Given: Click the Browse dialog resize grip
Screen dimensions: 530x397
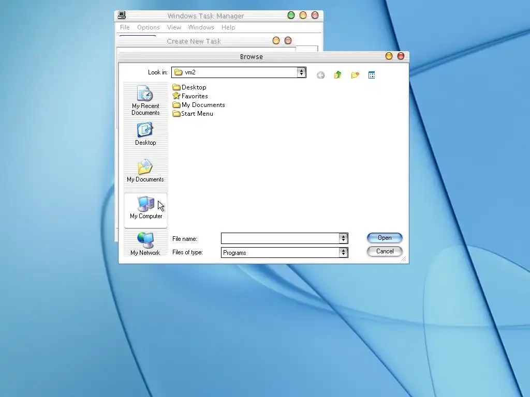Looking at the screenshot, I should pos(404,259).
